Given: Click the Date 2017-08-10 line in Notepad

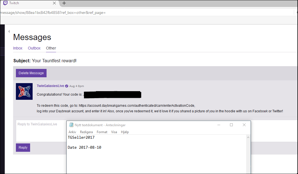Looking at the screenshot, I should pos(84,148).
